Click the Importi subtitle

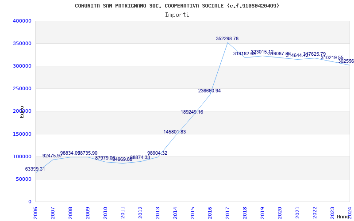click(x=177, y=15)
